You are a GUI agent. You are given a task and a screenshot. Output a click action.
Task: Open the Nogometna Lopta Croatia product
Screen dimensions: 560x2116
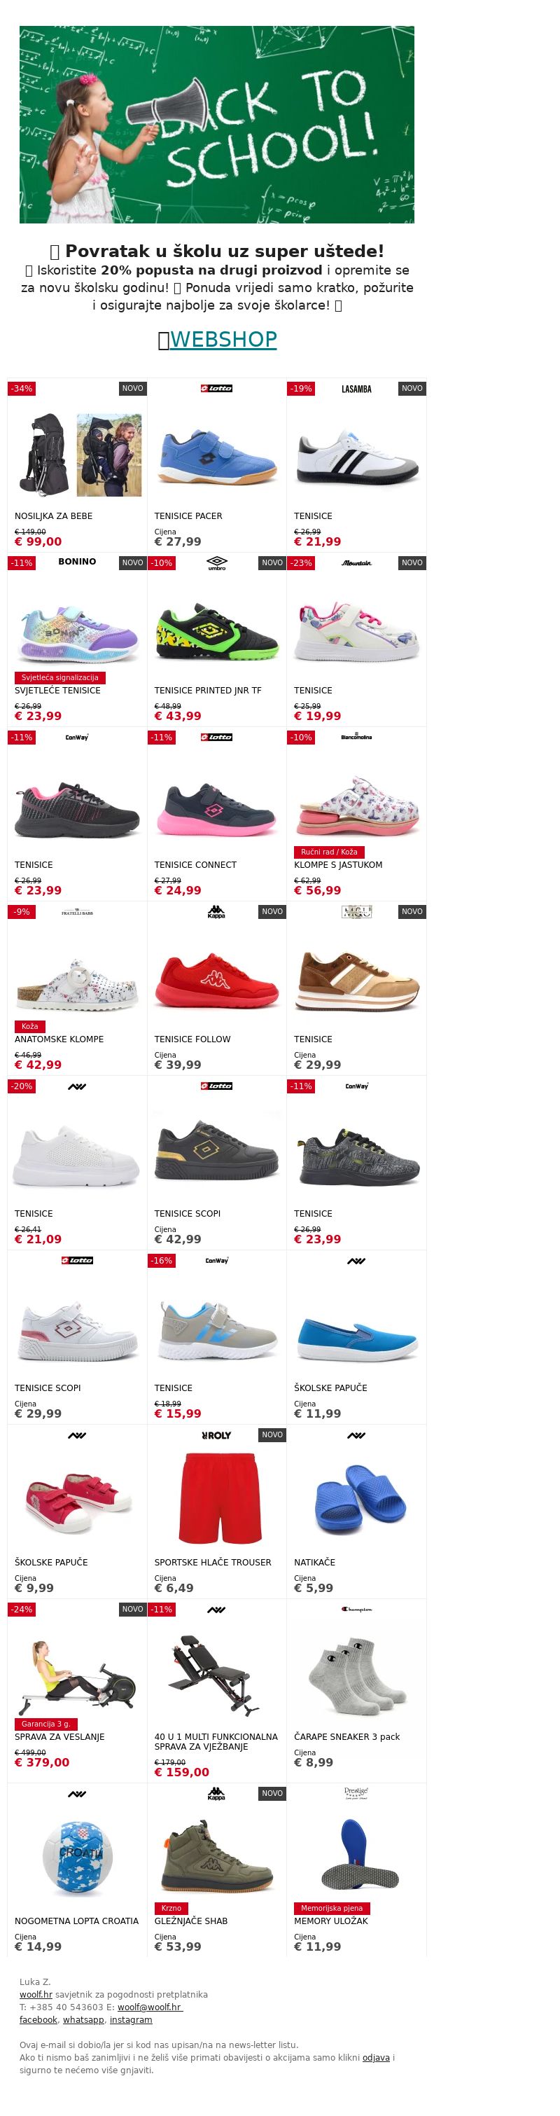coord(76,1921)
